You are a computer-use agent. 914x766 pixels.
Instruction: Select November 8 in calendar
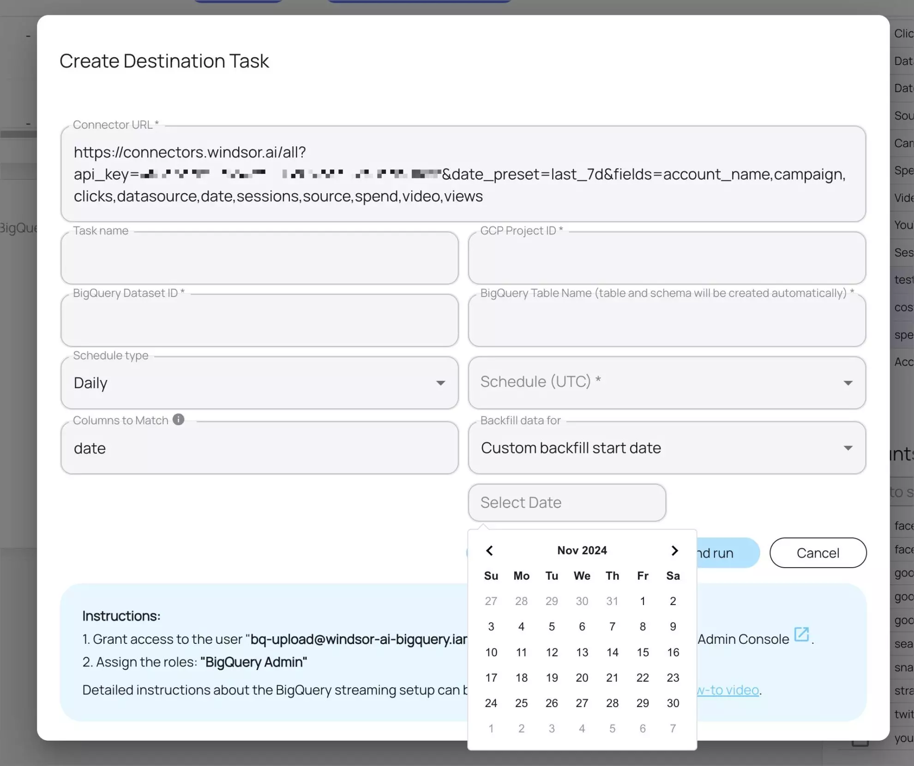tap(643, 626)
